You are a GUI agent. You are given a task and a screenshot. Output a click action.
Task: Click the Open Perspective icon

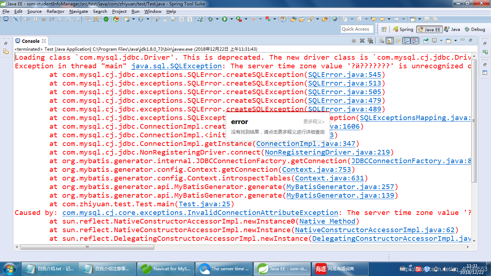click(x=384, y=29)
